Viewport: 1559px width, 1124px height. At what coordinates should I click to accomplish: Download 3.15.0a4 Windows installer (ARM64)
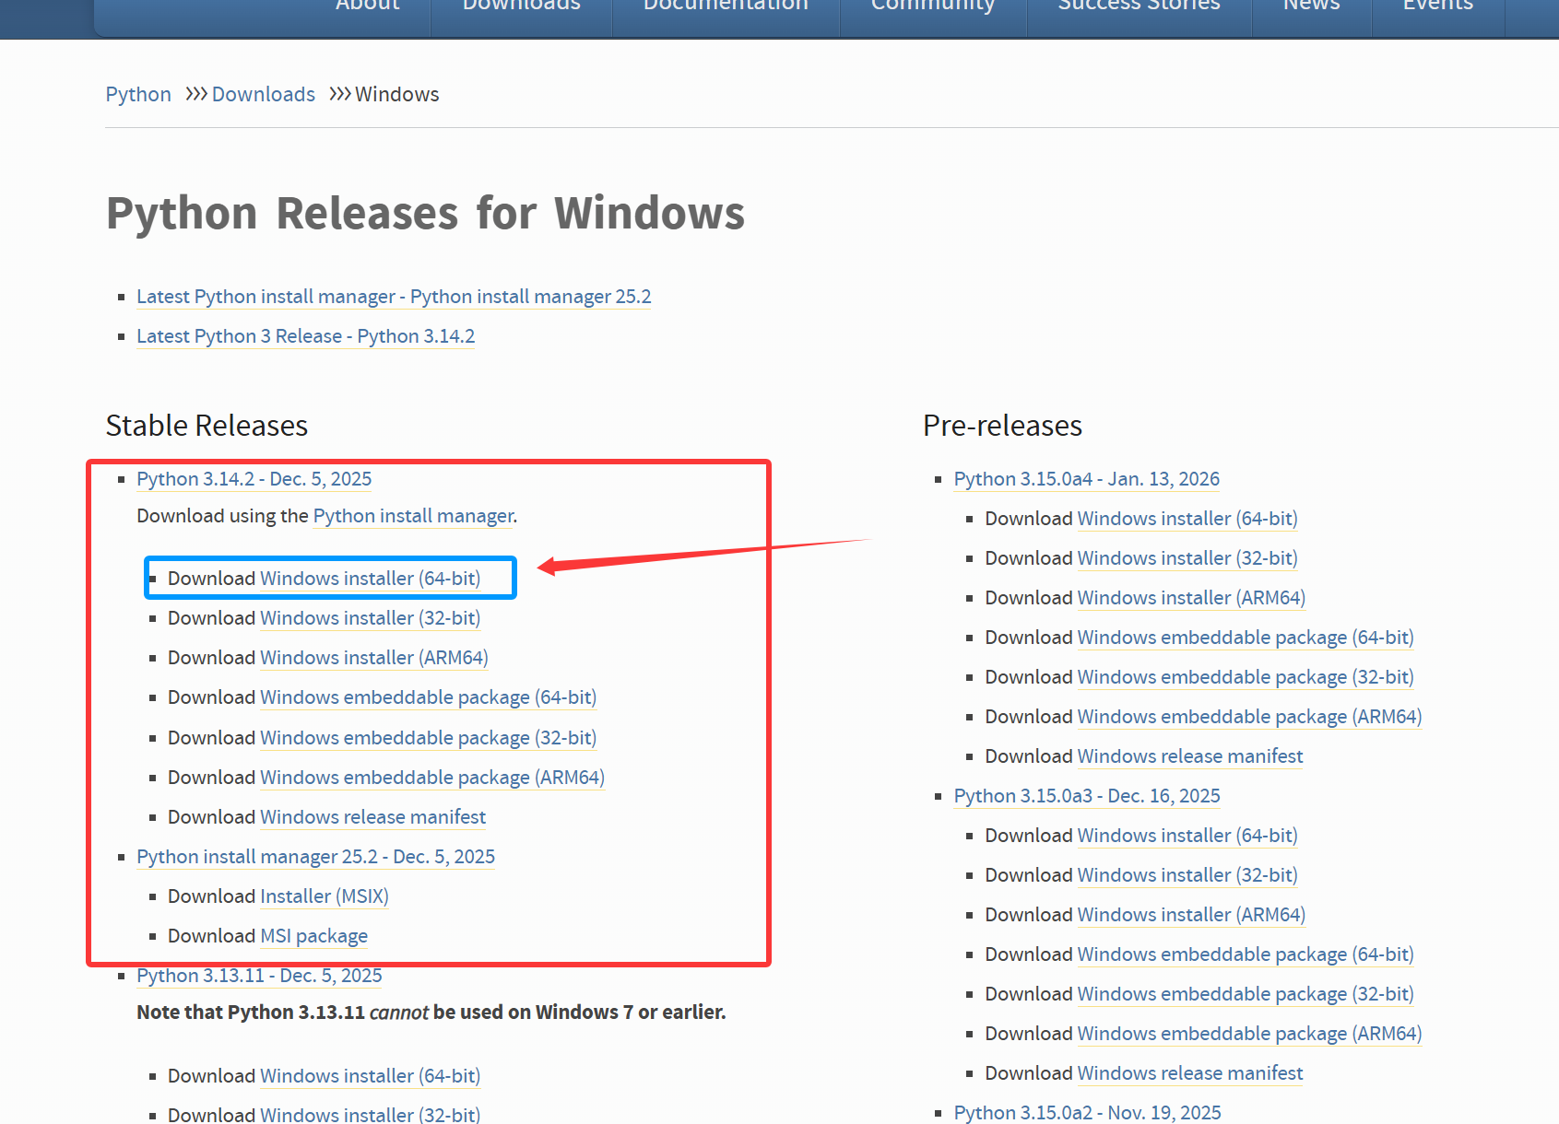tap(1192, 598)
